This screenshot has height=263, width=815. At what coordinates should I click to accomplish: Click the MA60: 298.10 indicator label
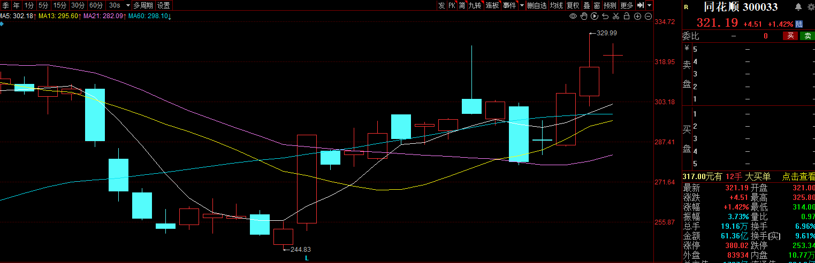tap(149, 17)
